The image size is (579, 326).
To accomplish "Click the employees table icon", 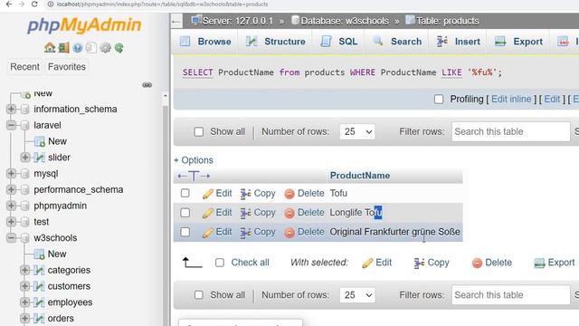I will [39, 302].
